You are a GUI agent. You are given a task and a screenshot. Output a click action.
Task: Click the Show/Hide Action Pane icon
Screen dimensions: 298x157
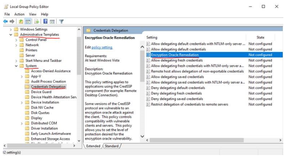click(x=52, y=21)
